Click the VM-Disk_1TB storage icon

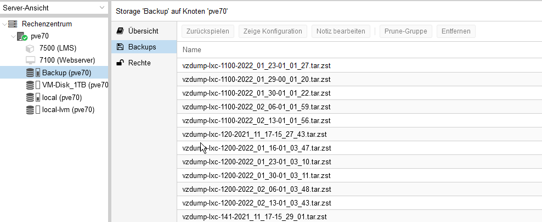(x=33, y=85)
